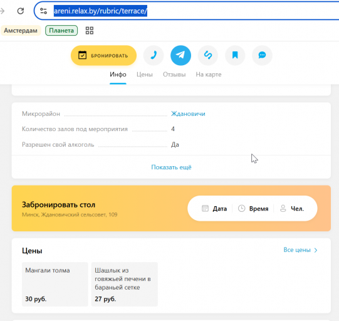Switch to the Цены tab
The image size is (339, 321).
pyautogui.click(x=145, y=75)
